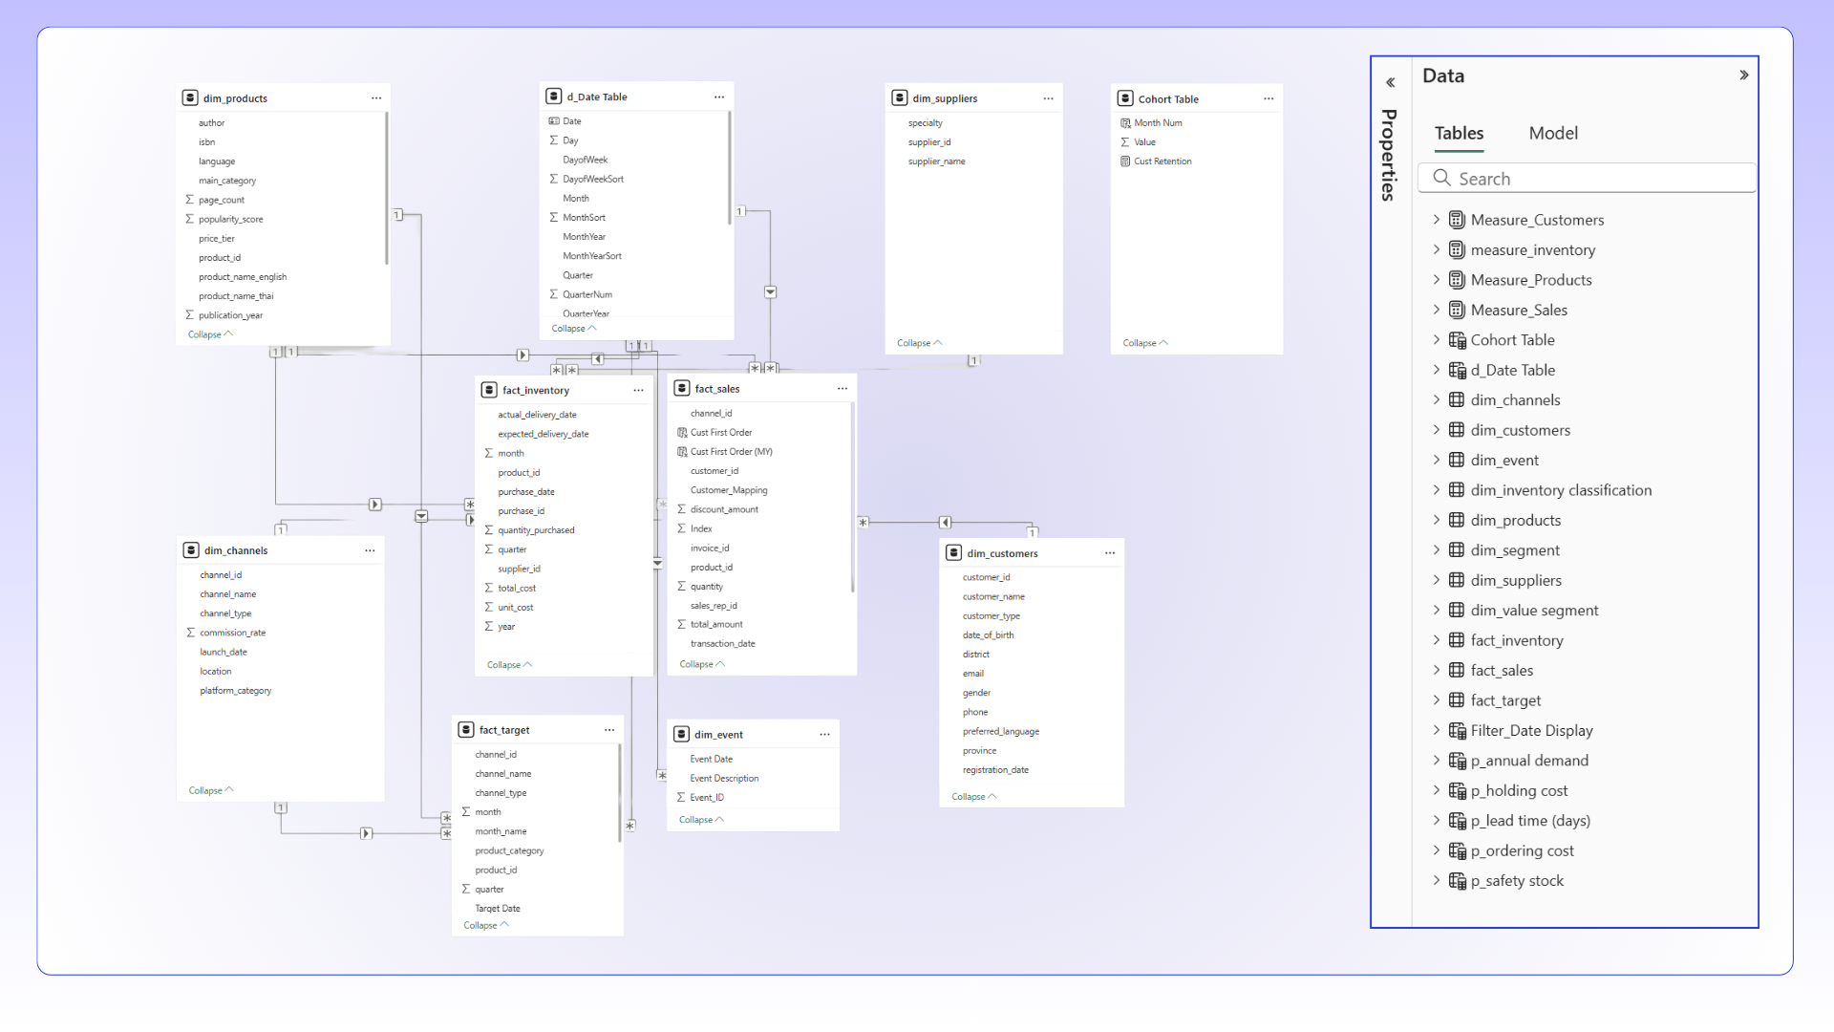Switch to the Model tab

pyautogui.click(x=1552, y=134)
